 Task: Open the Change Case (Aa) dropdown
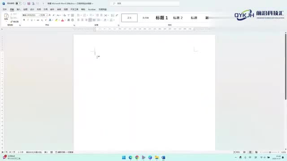(58, 15)
